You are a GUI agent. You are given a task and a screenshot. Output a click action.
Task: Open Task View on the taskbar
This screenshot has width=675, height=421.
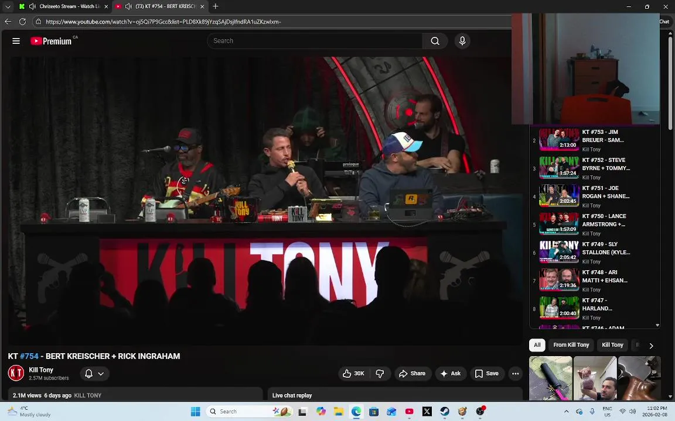tap(302, 412)
